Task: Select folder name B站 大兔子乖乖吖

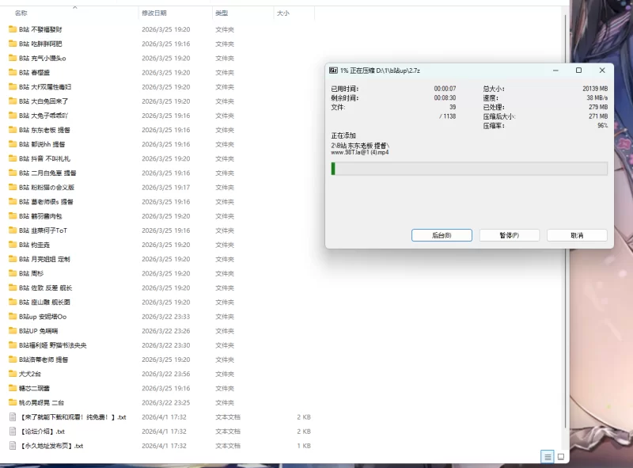Action: pos(44,116)
